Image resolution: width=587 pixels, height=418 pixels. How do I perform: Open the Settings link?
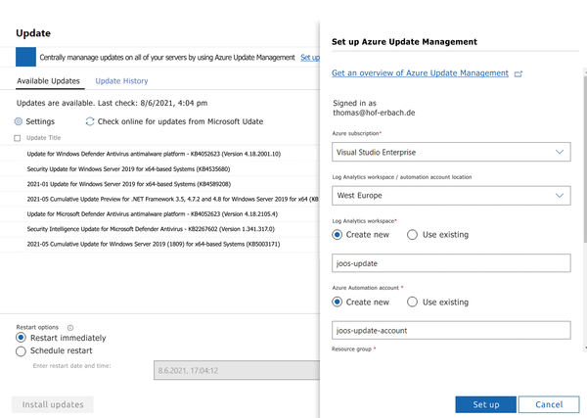(40, 121)
